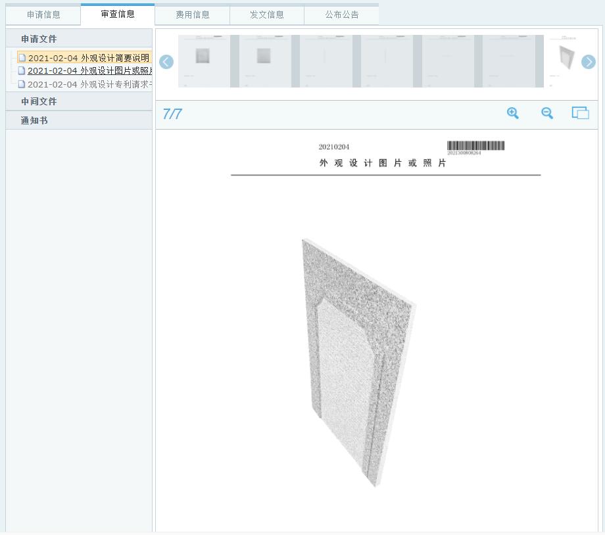Expand the 中间文件 section

point(39,101)
